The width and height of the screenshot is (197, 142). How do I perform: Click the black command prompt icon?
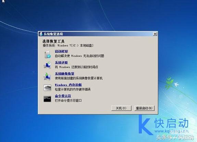[47, 99]
